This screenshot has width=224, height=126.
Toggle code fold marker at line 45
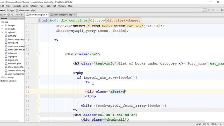[38, 106]
